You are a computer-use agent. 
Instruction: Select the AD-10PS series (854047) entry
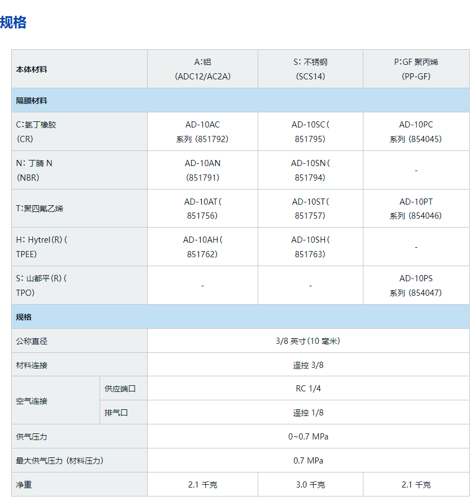415,285
